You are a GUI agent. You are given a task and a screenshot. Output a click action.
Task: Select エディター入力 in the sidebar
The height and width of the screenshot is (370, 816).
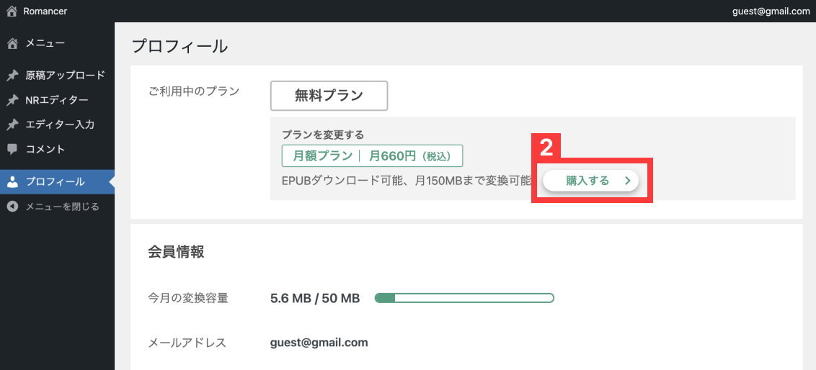pos(60,125)
